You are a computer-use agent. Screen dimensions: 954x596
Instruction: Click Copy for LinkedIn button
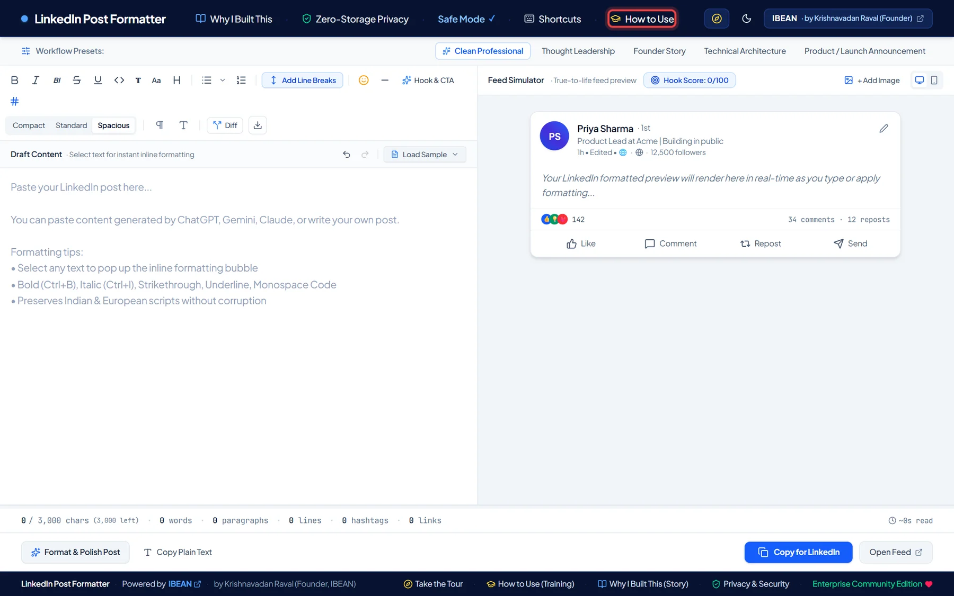(x=798, y=552)
